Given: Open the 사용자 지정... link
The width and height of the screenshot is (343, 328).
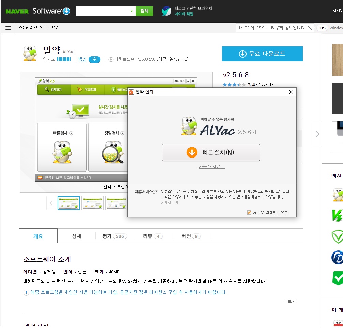Looking at the screenshot, I should point(211,167).
